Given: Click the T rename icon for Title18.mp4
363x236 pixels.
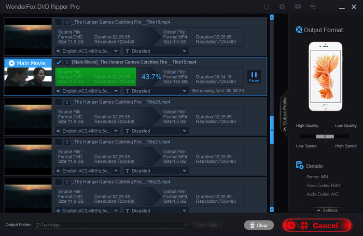Looking at the screenshot, I should click(67, 22).
